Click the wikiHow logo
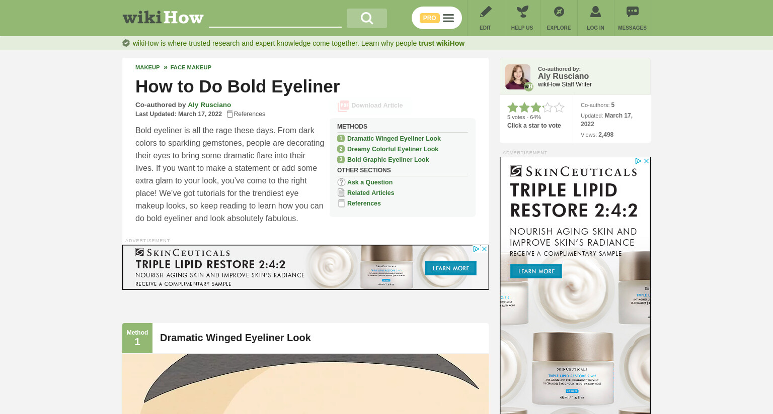 tap(163, 18)
